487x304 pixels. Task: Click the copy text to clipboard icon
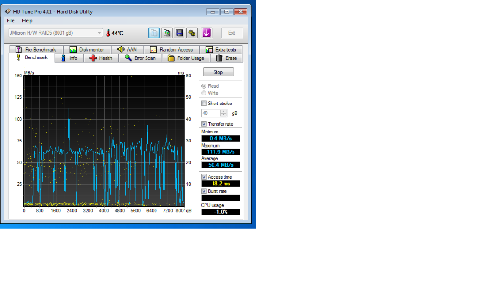point(154,33)
